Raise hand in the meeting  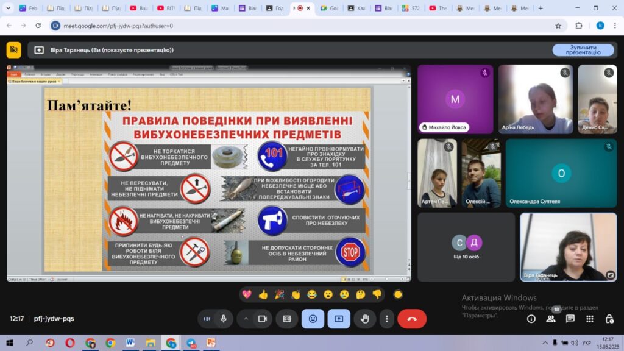pos(366,319)
